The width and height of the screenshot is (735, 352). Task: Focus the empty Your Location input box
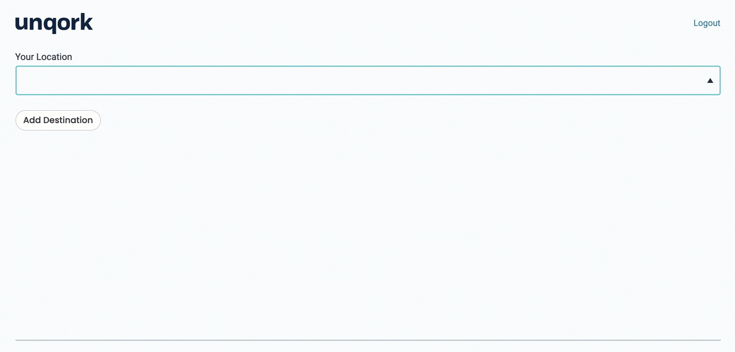(x=368, y=80)
